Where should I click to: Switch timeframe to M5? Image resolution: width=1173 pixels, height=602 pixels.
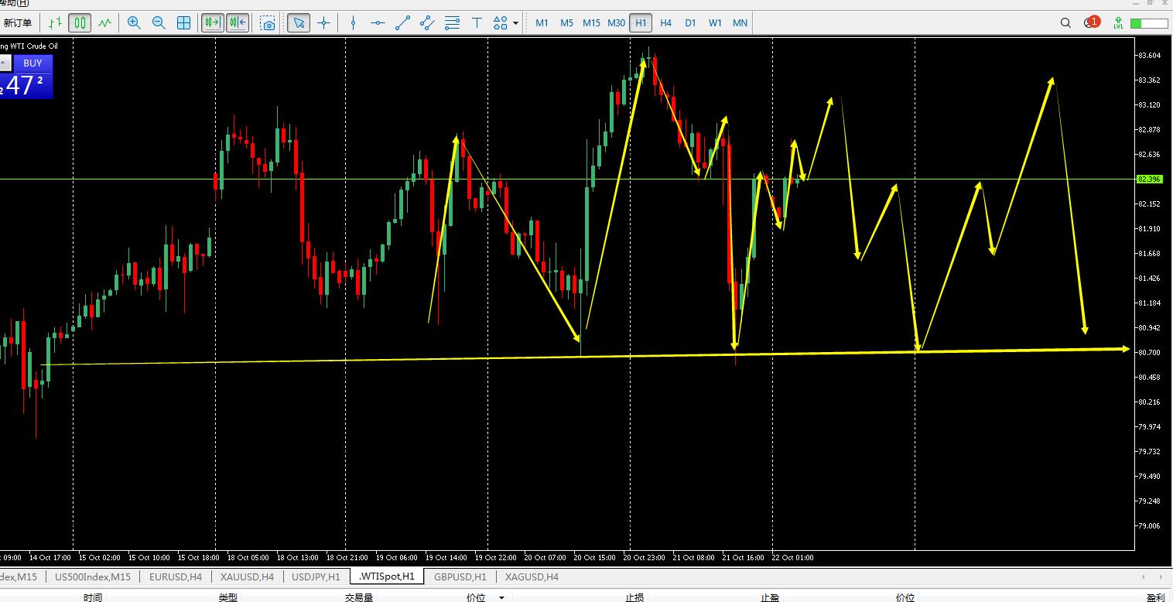(x=566, y=23)
